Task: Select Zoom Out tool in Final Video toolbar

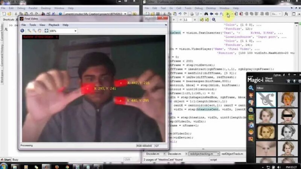Action: coord(34,31)
